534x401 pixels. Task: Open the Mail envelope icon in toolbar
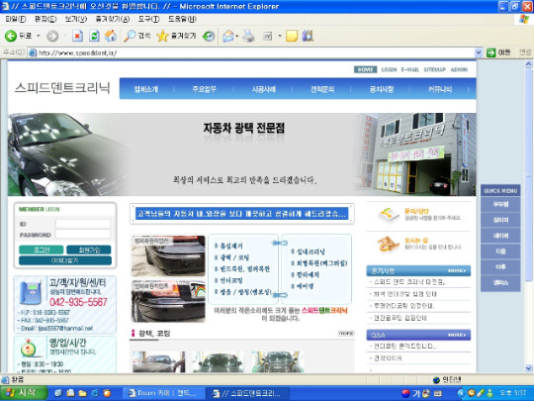228,36
